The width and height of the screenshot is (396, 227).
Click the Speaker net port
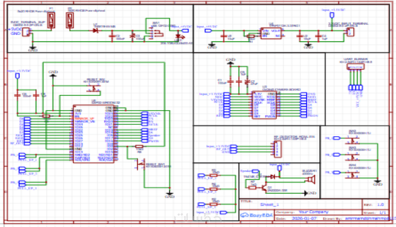pos(255,171)
